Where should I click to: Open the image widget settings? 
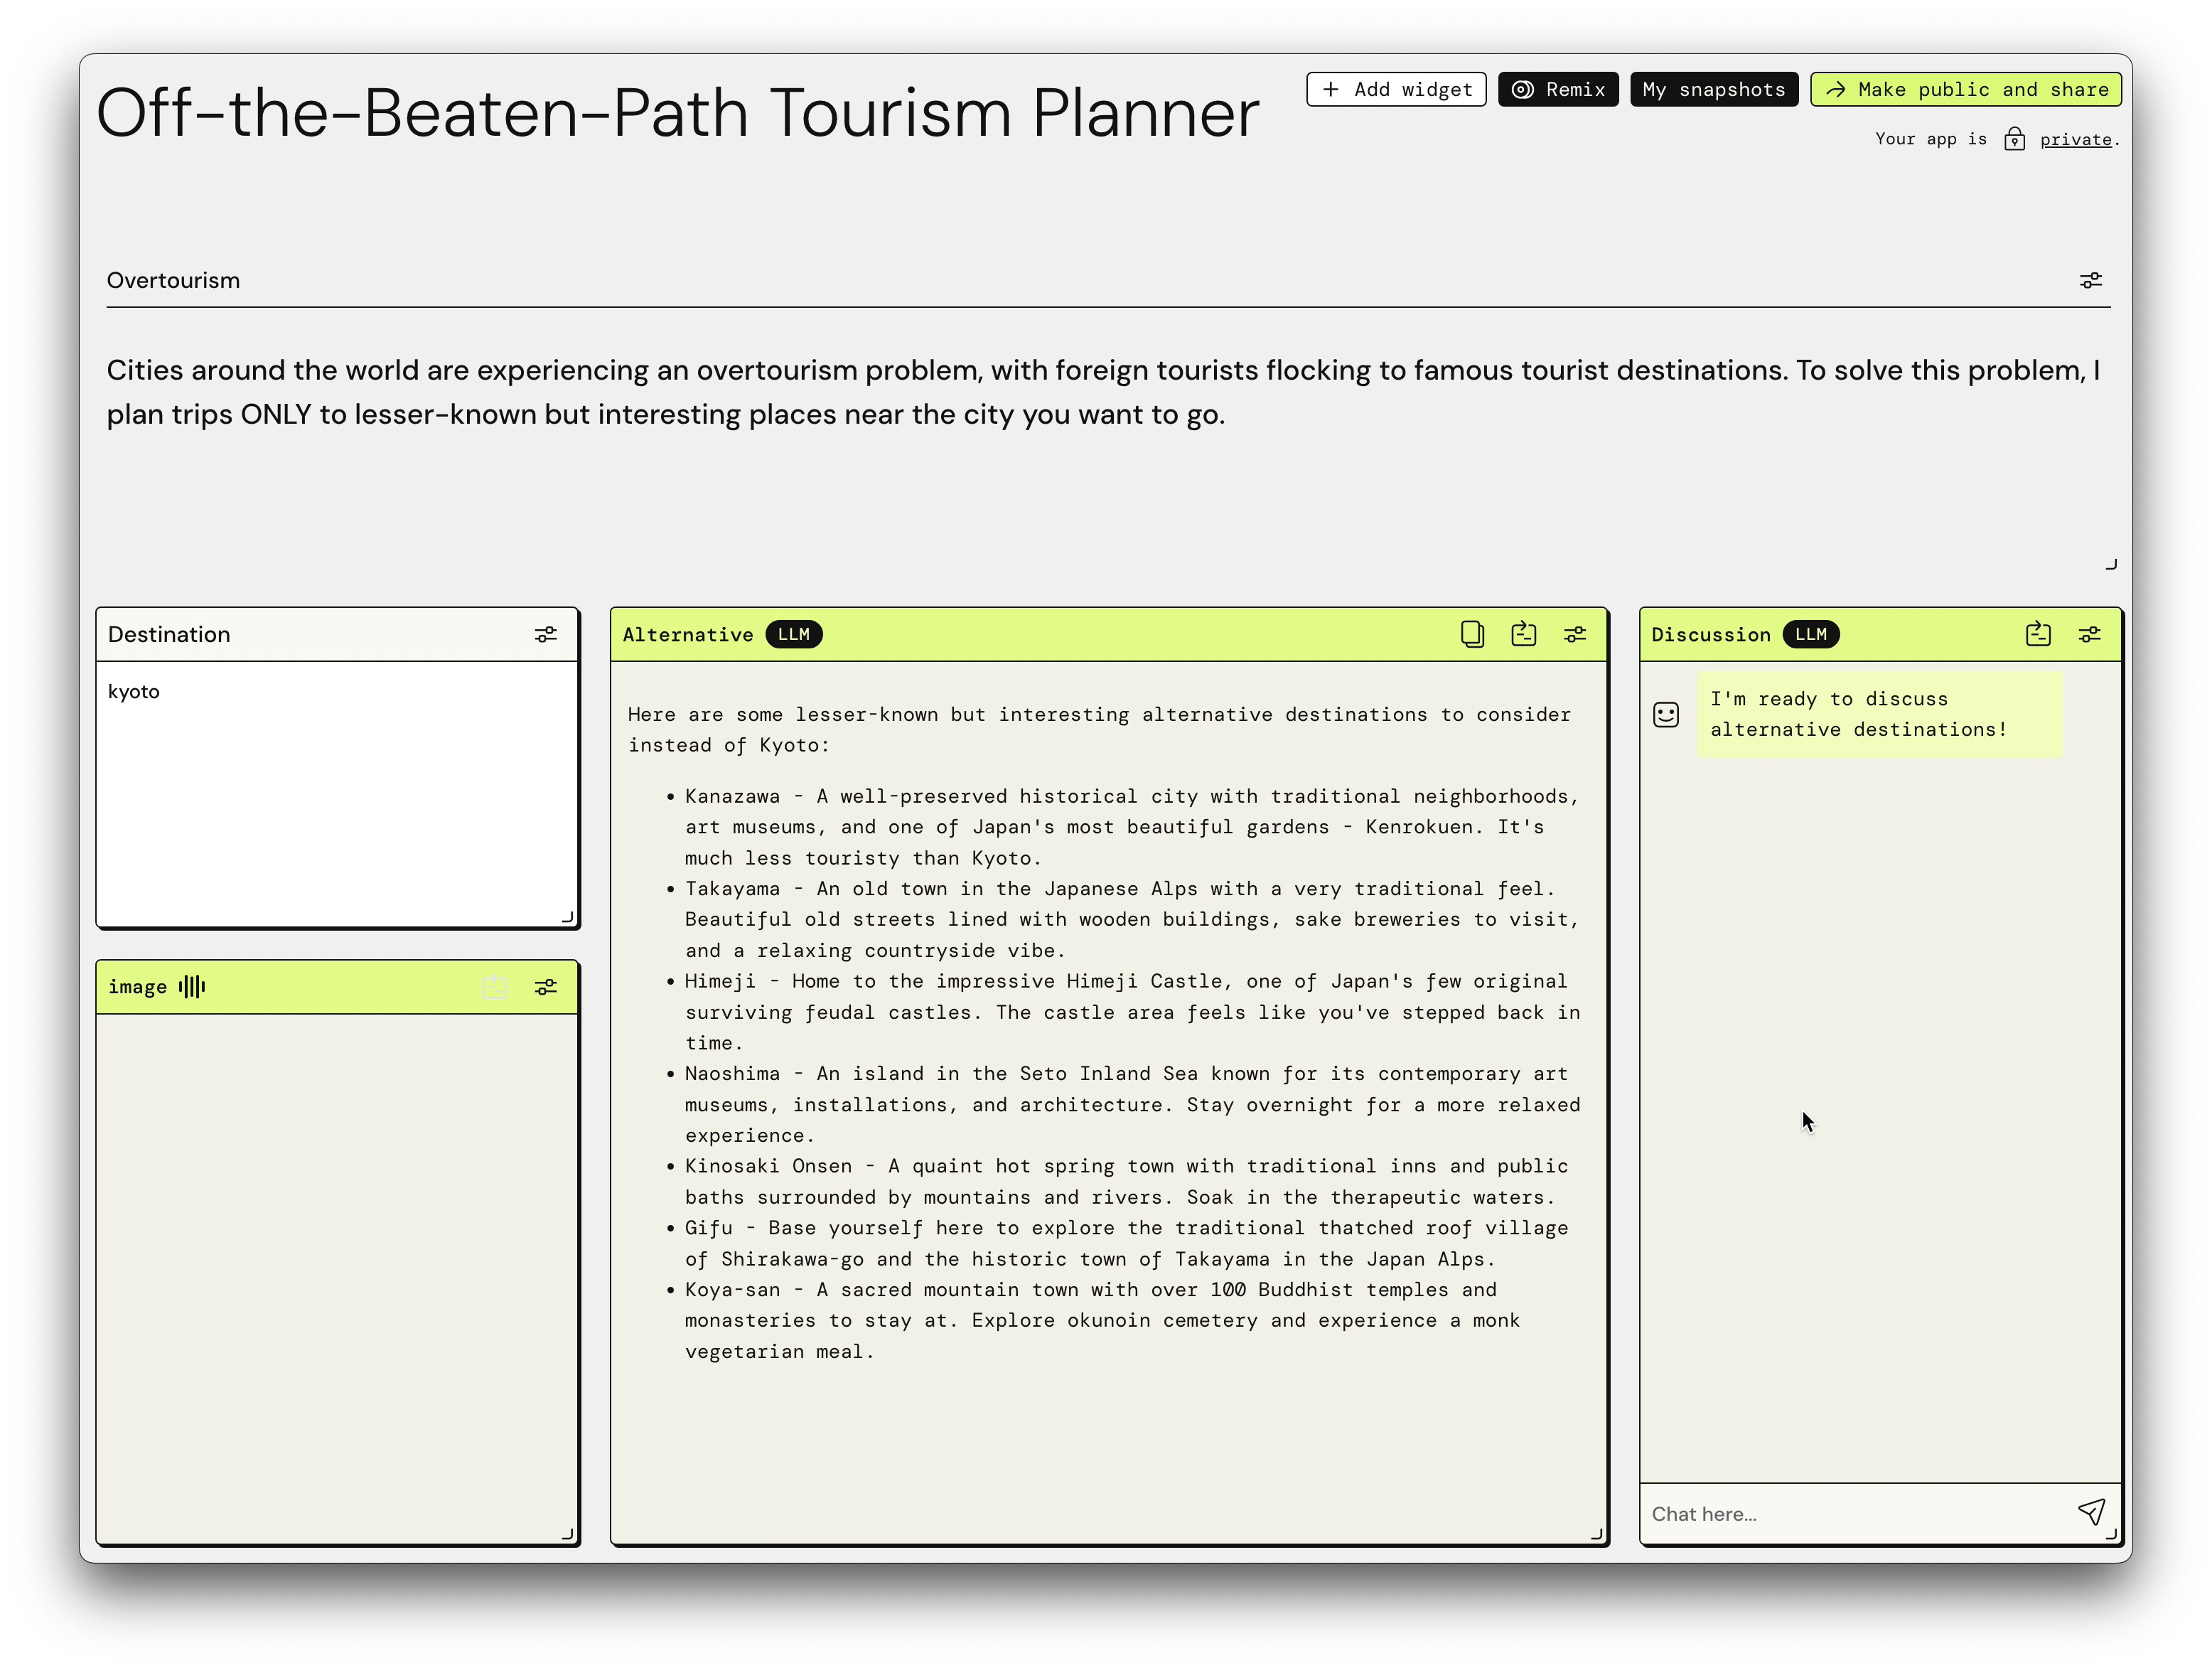[546, 986]
